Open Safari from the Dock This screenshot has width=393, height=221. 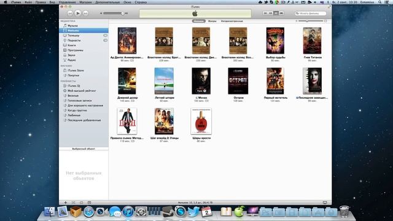[x=88, y=212]
